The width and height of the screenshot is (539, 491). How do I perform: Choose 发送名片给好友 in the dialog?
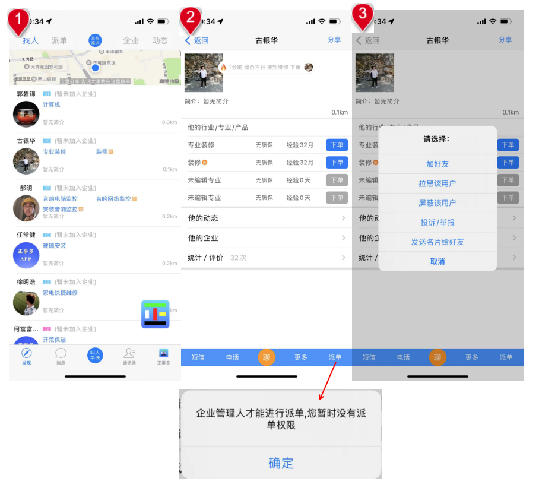pyautogui.click(x=437, y=242)
